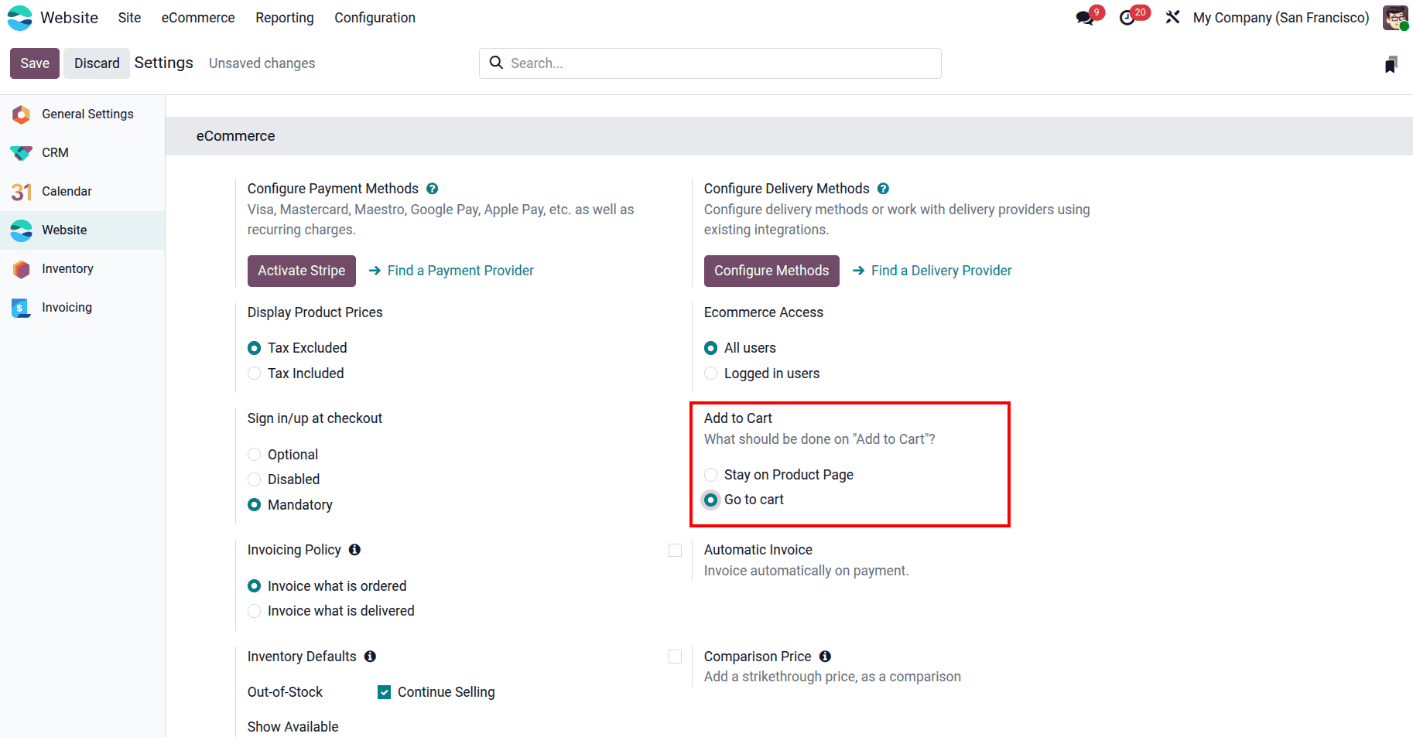Click the Website app logo icon
The image size is (1413, 737).
(x=19, y=18)
